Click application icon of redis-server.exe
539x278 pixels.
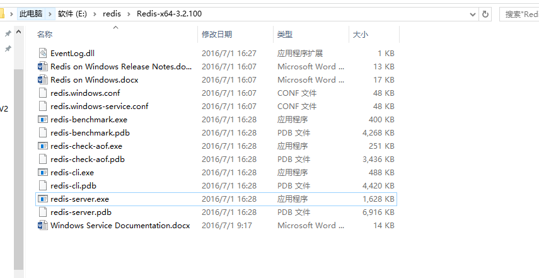click(43, 199)
